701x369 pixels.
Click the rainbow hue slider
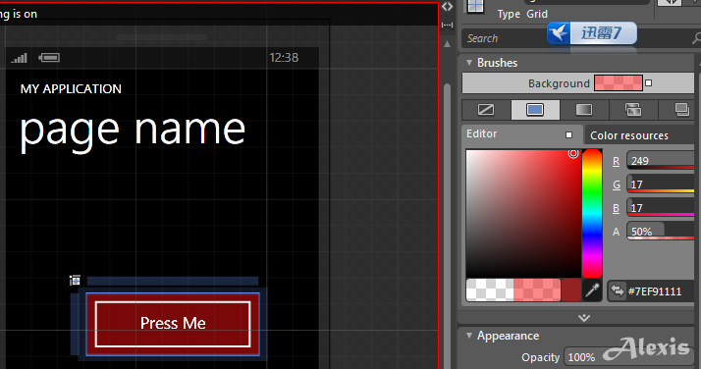tap(591, 214)
